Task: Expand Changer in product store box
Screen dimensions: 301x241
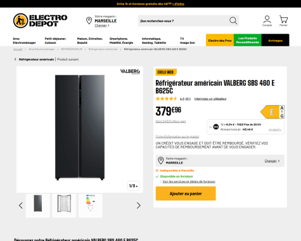Action: [272, 161]
